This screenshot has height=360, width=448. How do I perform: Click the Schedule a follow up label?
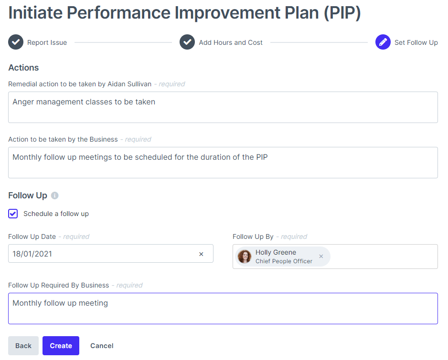[56, 214]
